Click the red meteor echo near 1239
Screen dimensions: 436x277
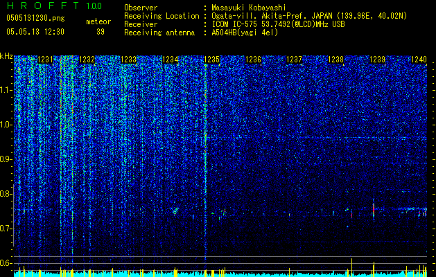point(374,209)
